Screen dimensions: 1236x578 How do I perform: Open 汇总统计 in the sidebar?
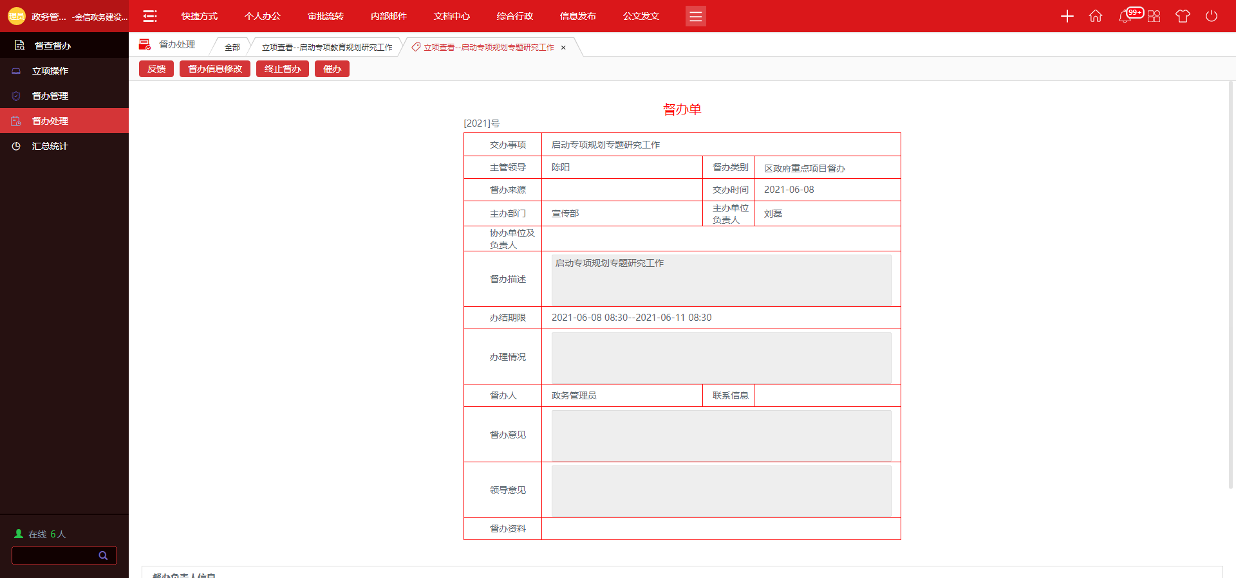click(50, 146)
